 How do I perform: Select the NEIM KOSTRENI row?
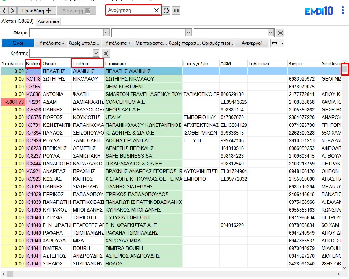[171, 87]
